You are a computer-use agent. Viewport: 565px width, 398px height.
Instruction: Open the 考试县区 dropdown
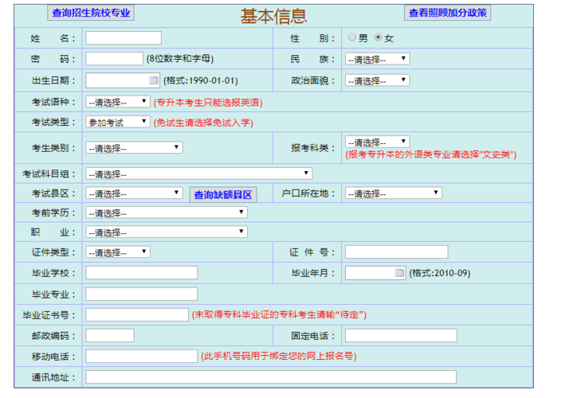(134, 193)
